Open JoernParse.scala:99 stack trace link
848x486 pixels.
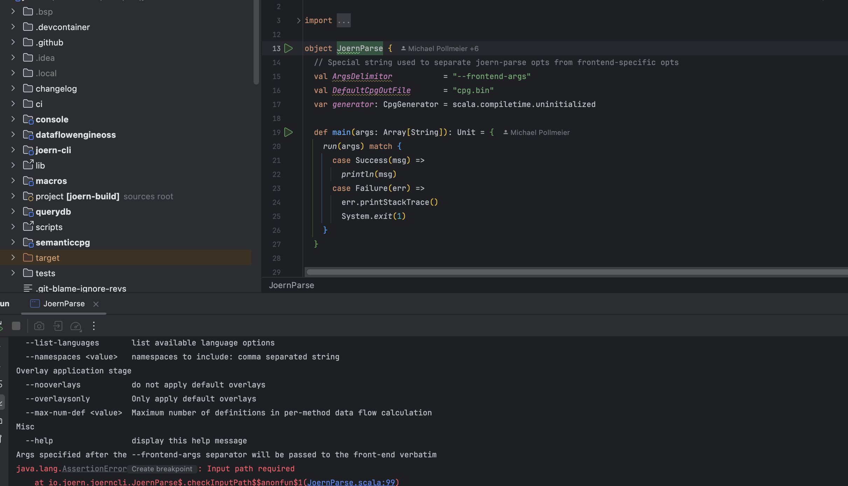coord(351,482)
